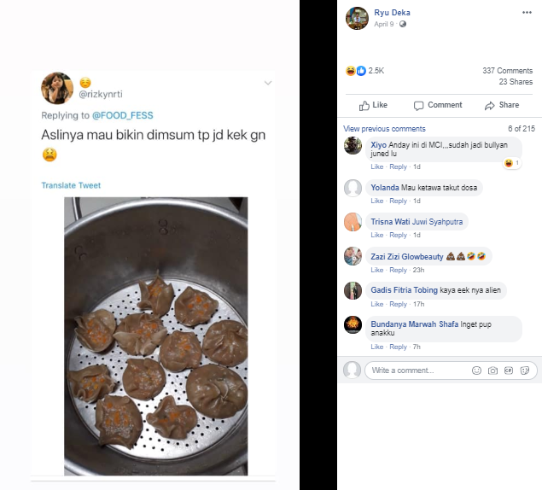Click the Comment speech bubble button
This screenshot has width=542, height=490.
(x=437, y=105)
